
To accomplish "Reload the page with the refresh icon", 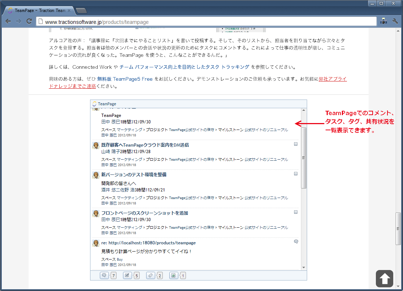I will tap(29, 21).
